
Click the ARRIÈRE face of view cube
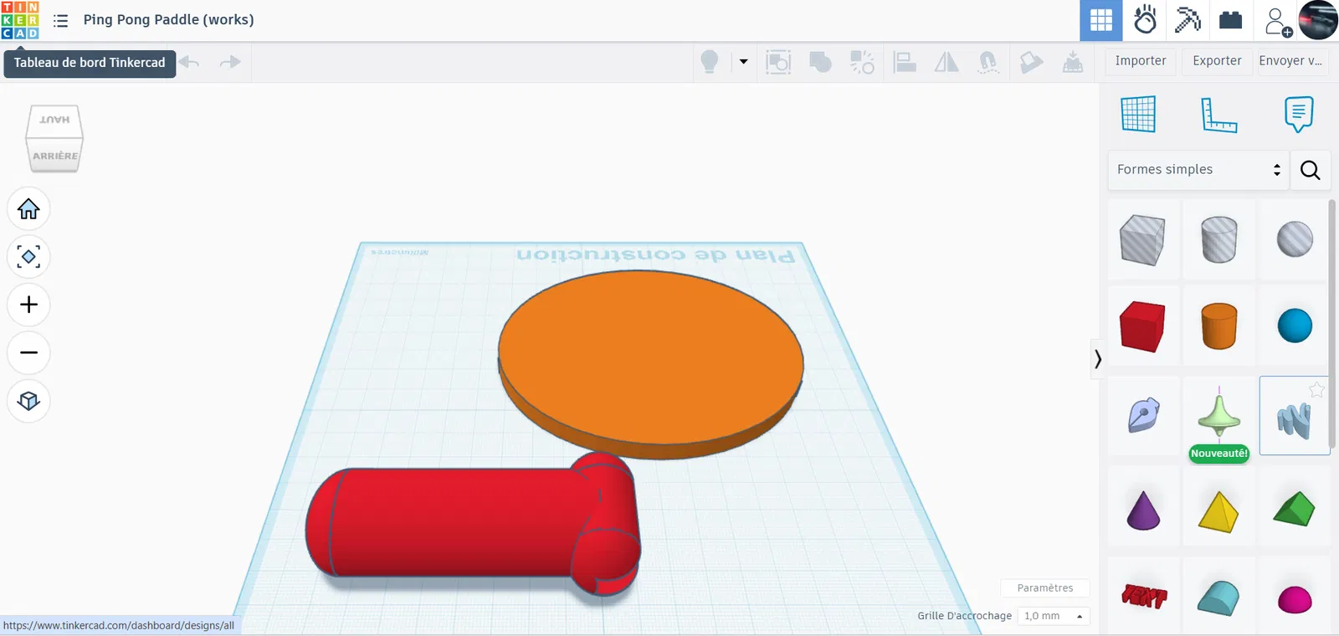pyautogui.click(x=55, y=156)
